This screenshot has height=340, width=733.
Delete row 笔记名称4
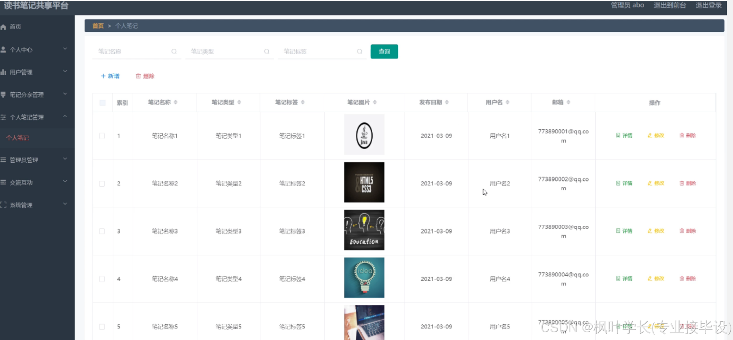(688, 278)
